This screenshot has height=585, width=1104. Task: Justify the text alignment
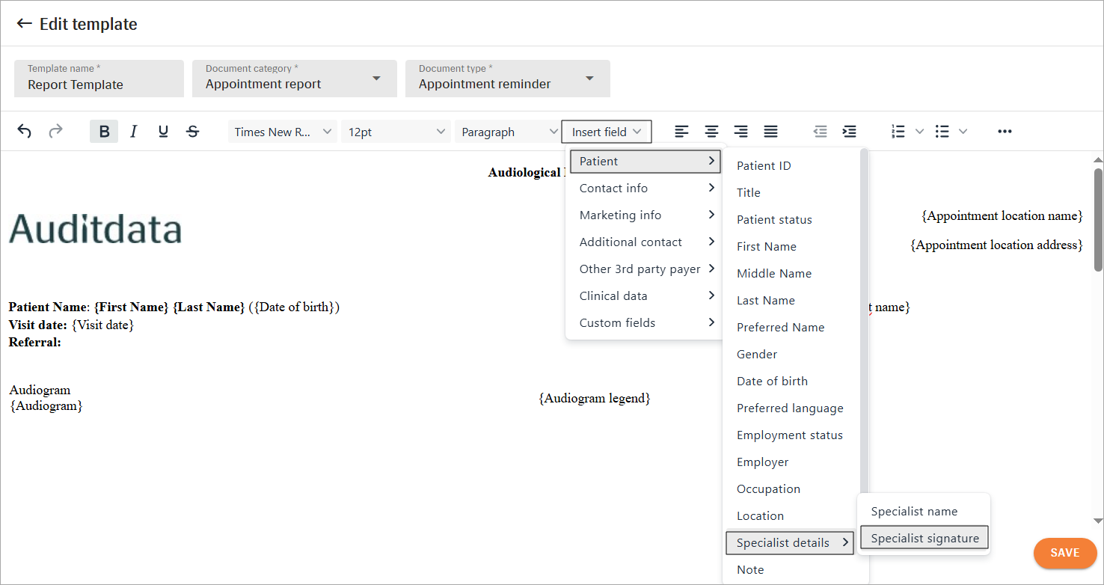(770, 132)
